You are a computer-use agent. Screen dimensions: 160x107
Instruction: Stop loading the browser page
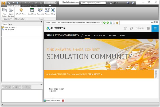click(114, 22)
